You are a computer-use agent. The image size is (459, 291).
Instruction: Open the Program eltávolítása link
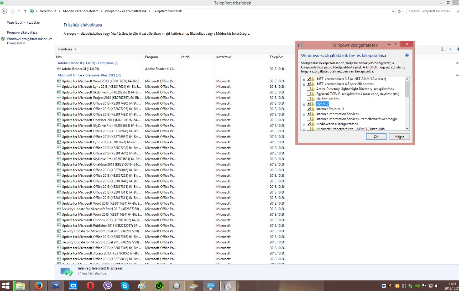click(x=22, y=33)
